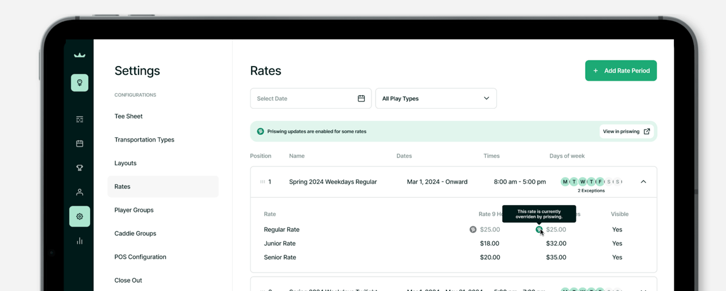Click the gray priswing icon beside 9-hole $25.00
726x291 pixels.
pyautogui.click(x=473, y=230)
